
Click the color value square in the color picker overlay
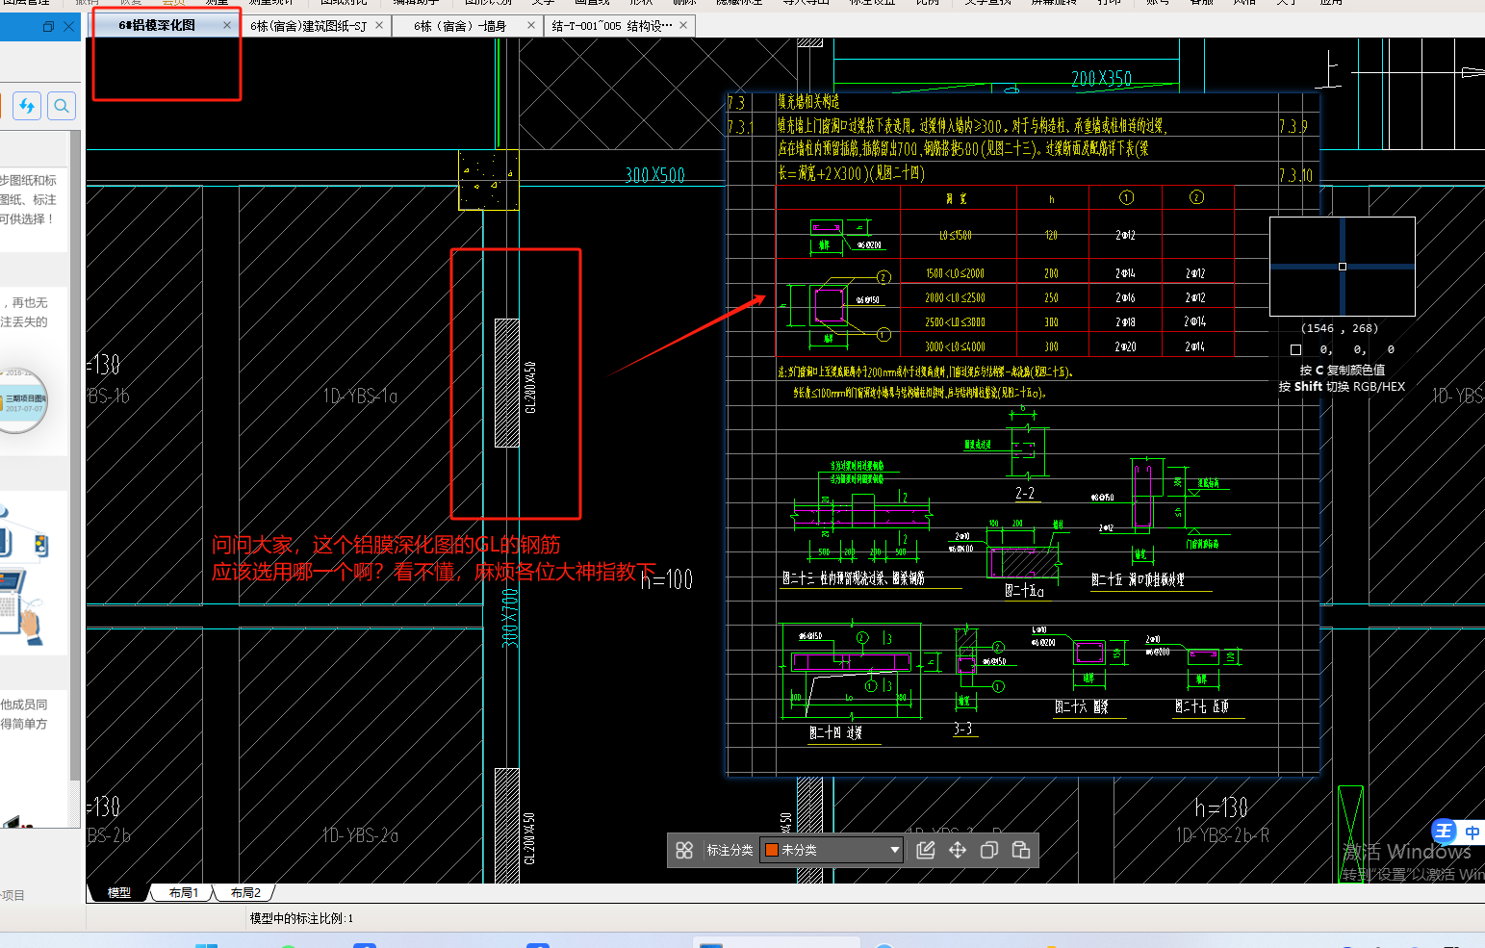point(1295,350)
